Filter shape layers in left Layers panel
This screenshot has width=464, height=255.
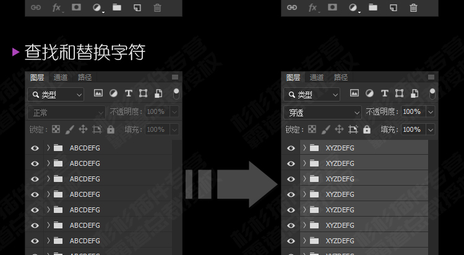[x=144, y=93]
